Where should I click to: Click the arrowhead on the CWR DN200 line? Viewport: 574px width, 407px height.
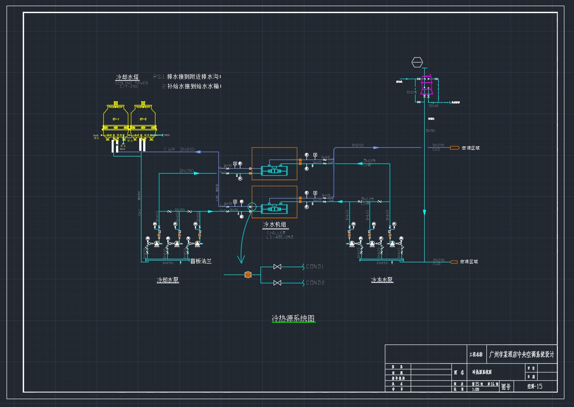click(x=197, y=152)
